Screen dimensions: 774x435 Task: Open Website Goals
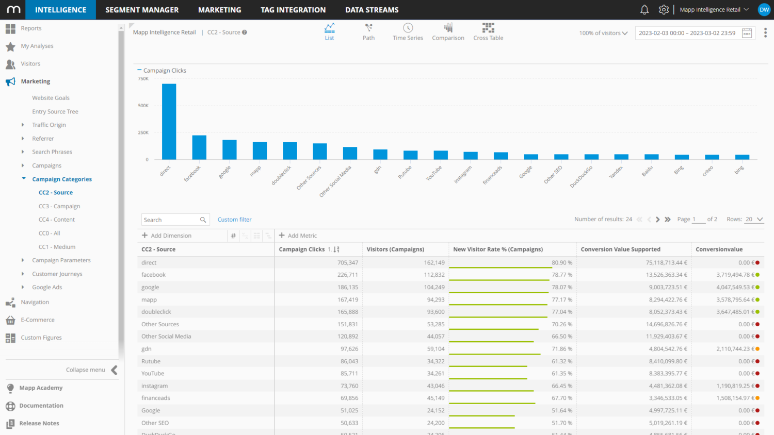pyautogui.click(x=51, y=98)
